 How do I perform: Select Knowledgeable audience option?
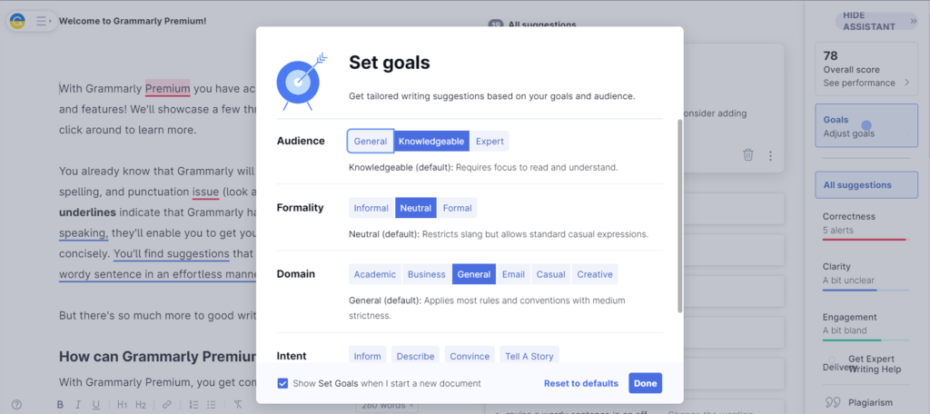[x=431, y=141]
